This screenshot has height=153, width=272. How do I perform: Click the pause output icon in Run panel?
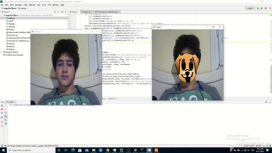click(2, 113)
